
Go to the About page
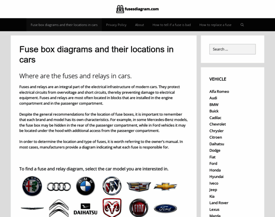point(139,25)
